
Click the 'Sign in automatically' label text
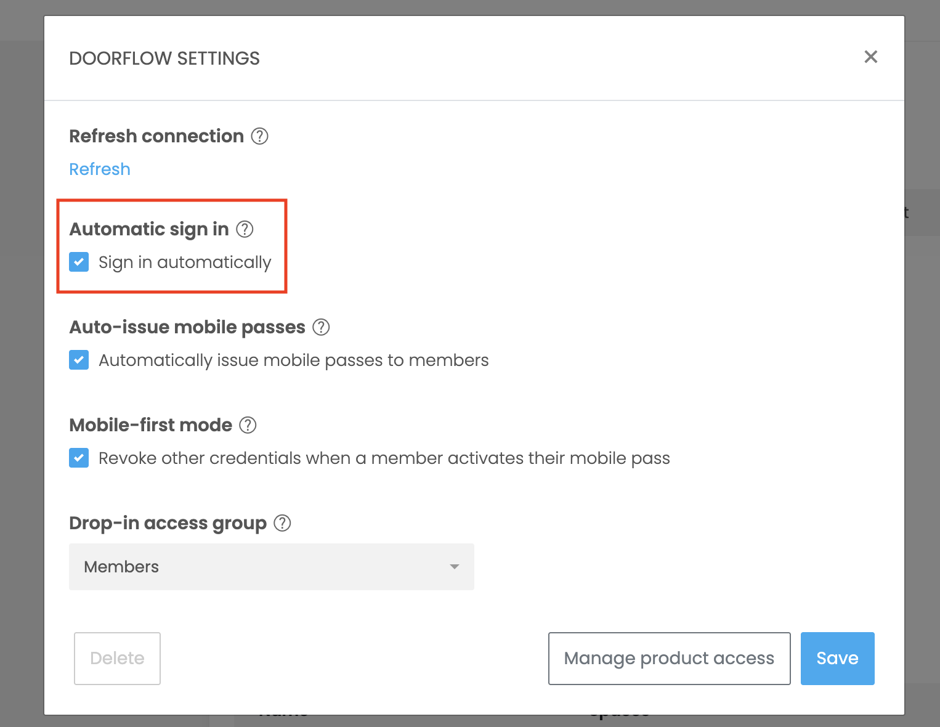[185, 262]
